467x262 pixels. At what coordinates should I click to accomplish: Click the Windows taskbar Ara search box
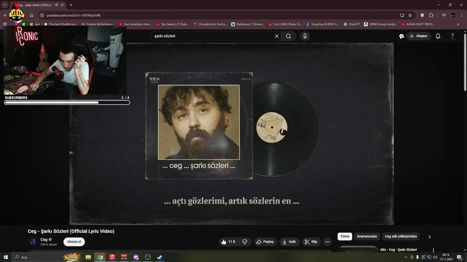[47, 257]
